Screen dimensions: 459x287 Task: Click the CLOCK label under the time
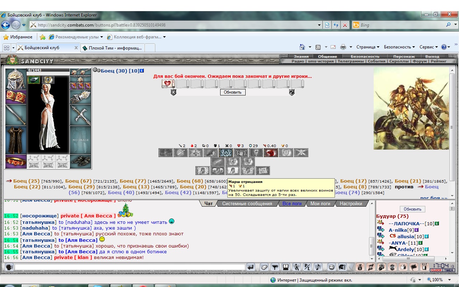pos(436,270)
